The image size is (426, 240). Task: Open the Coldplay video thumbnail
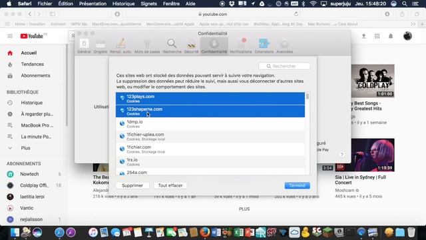[373, 81]
